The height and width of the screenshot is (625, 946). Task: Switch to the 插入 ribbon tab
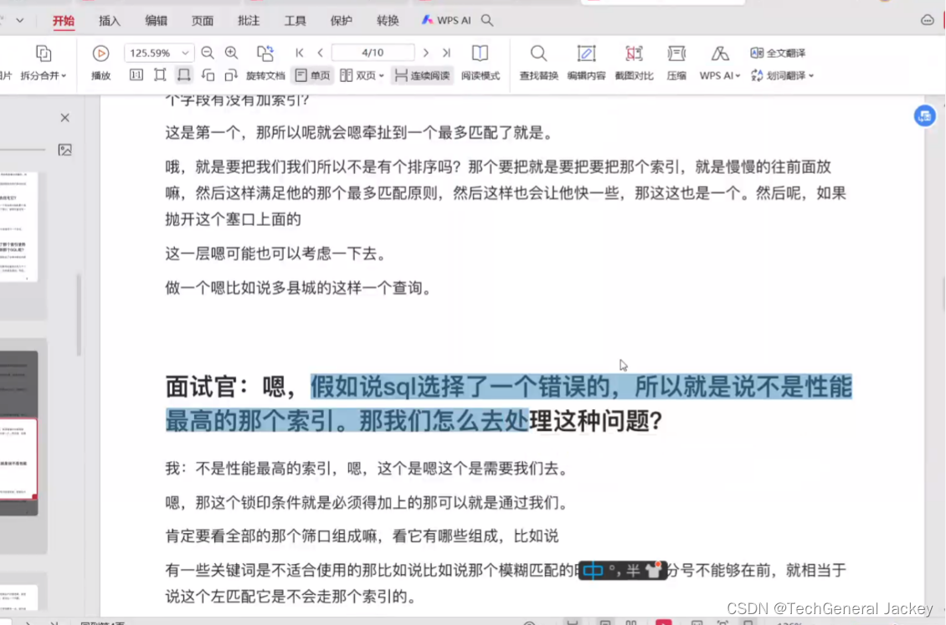(109, 20)
